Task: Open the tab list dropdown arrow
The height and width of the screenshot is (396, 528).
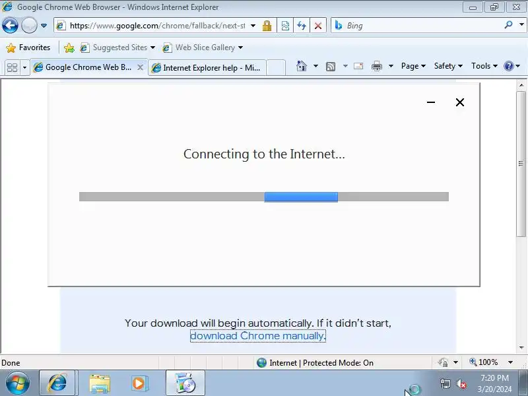Action: click(x=24, y=68)
